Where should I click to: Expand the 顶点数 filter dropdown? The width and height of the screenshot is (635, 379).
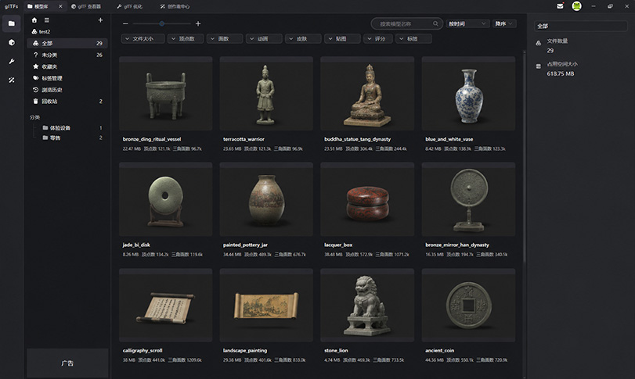pyautogui.click(x=186, y=39)
